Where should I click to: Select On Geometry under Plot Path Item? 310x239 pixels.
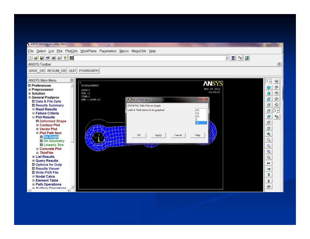click(54, 141)
